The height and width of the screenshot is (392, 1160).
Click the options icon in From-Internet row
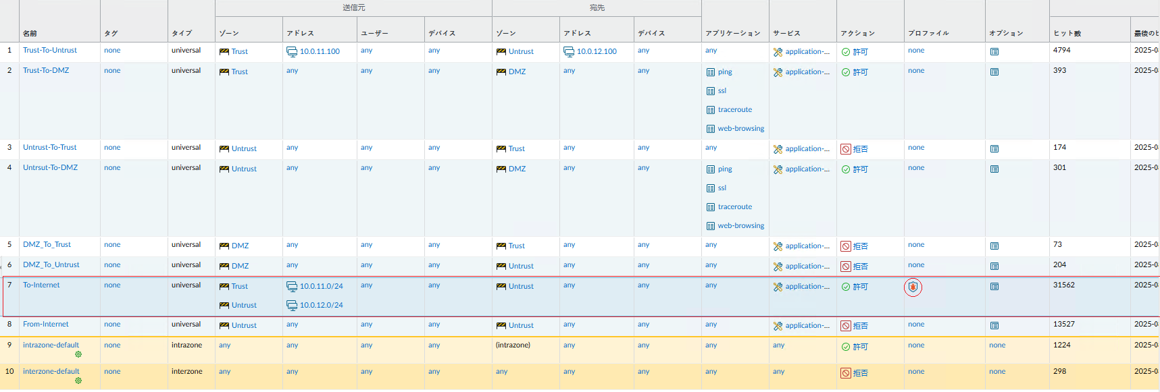click(x=994, y=326)
